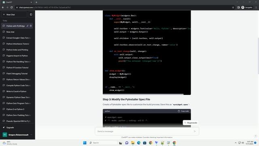This screenshot has width=259, height=146.
Task: Open the Flask Debugging Tutorial chat
Action: pos(17,73)
